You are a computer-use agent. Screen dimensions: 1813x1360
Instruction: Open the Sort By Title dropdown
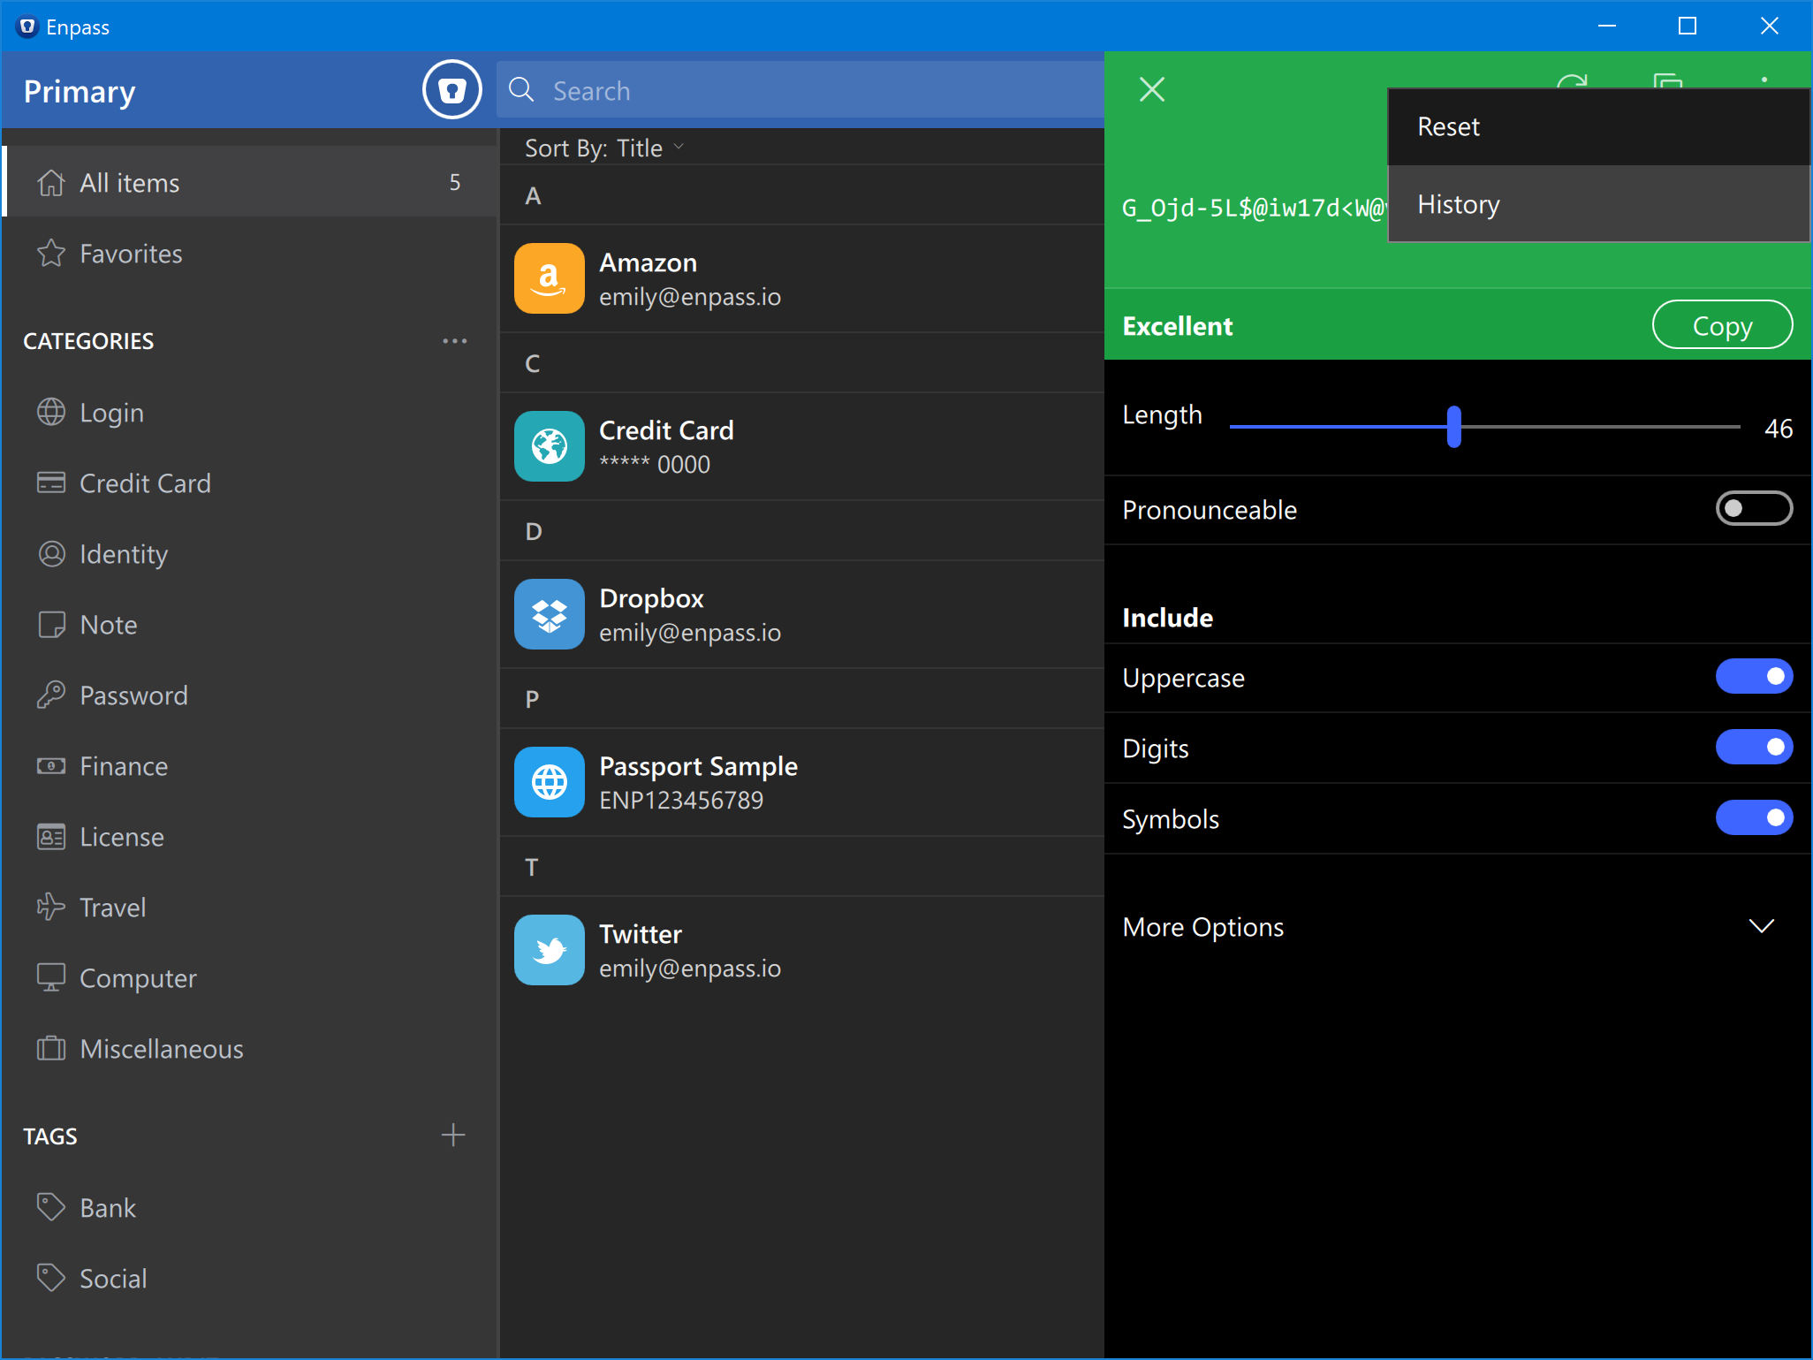click(x=604, y=148)
